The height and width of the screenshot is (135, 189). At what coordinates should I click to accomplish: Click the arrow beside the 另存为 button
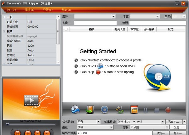[x=184, y=122]
